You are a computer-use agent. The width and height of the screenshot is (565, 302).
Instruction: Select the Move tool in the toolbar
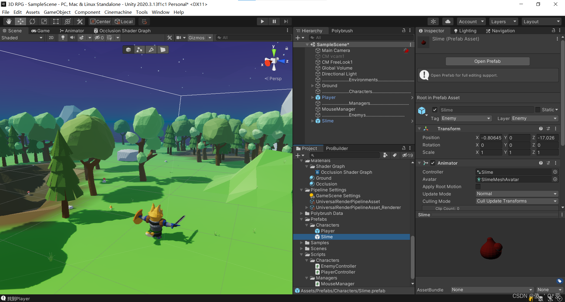pos(20,21)
